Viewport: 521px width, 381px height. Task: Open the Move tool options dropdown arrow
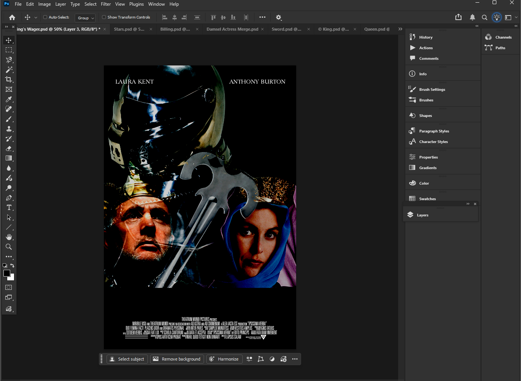tap(36, 17)
